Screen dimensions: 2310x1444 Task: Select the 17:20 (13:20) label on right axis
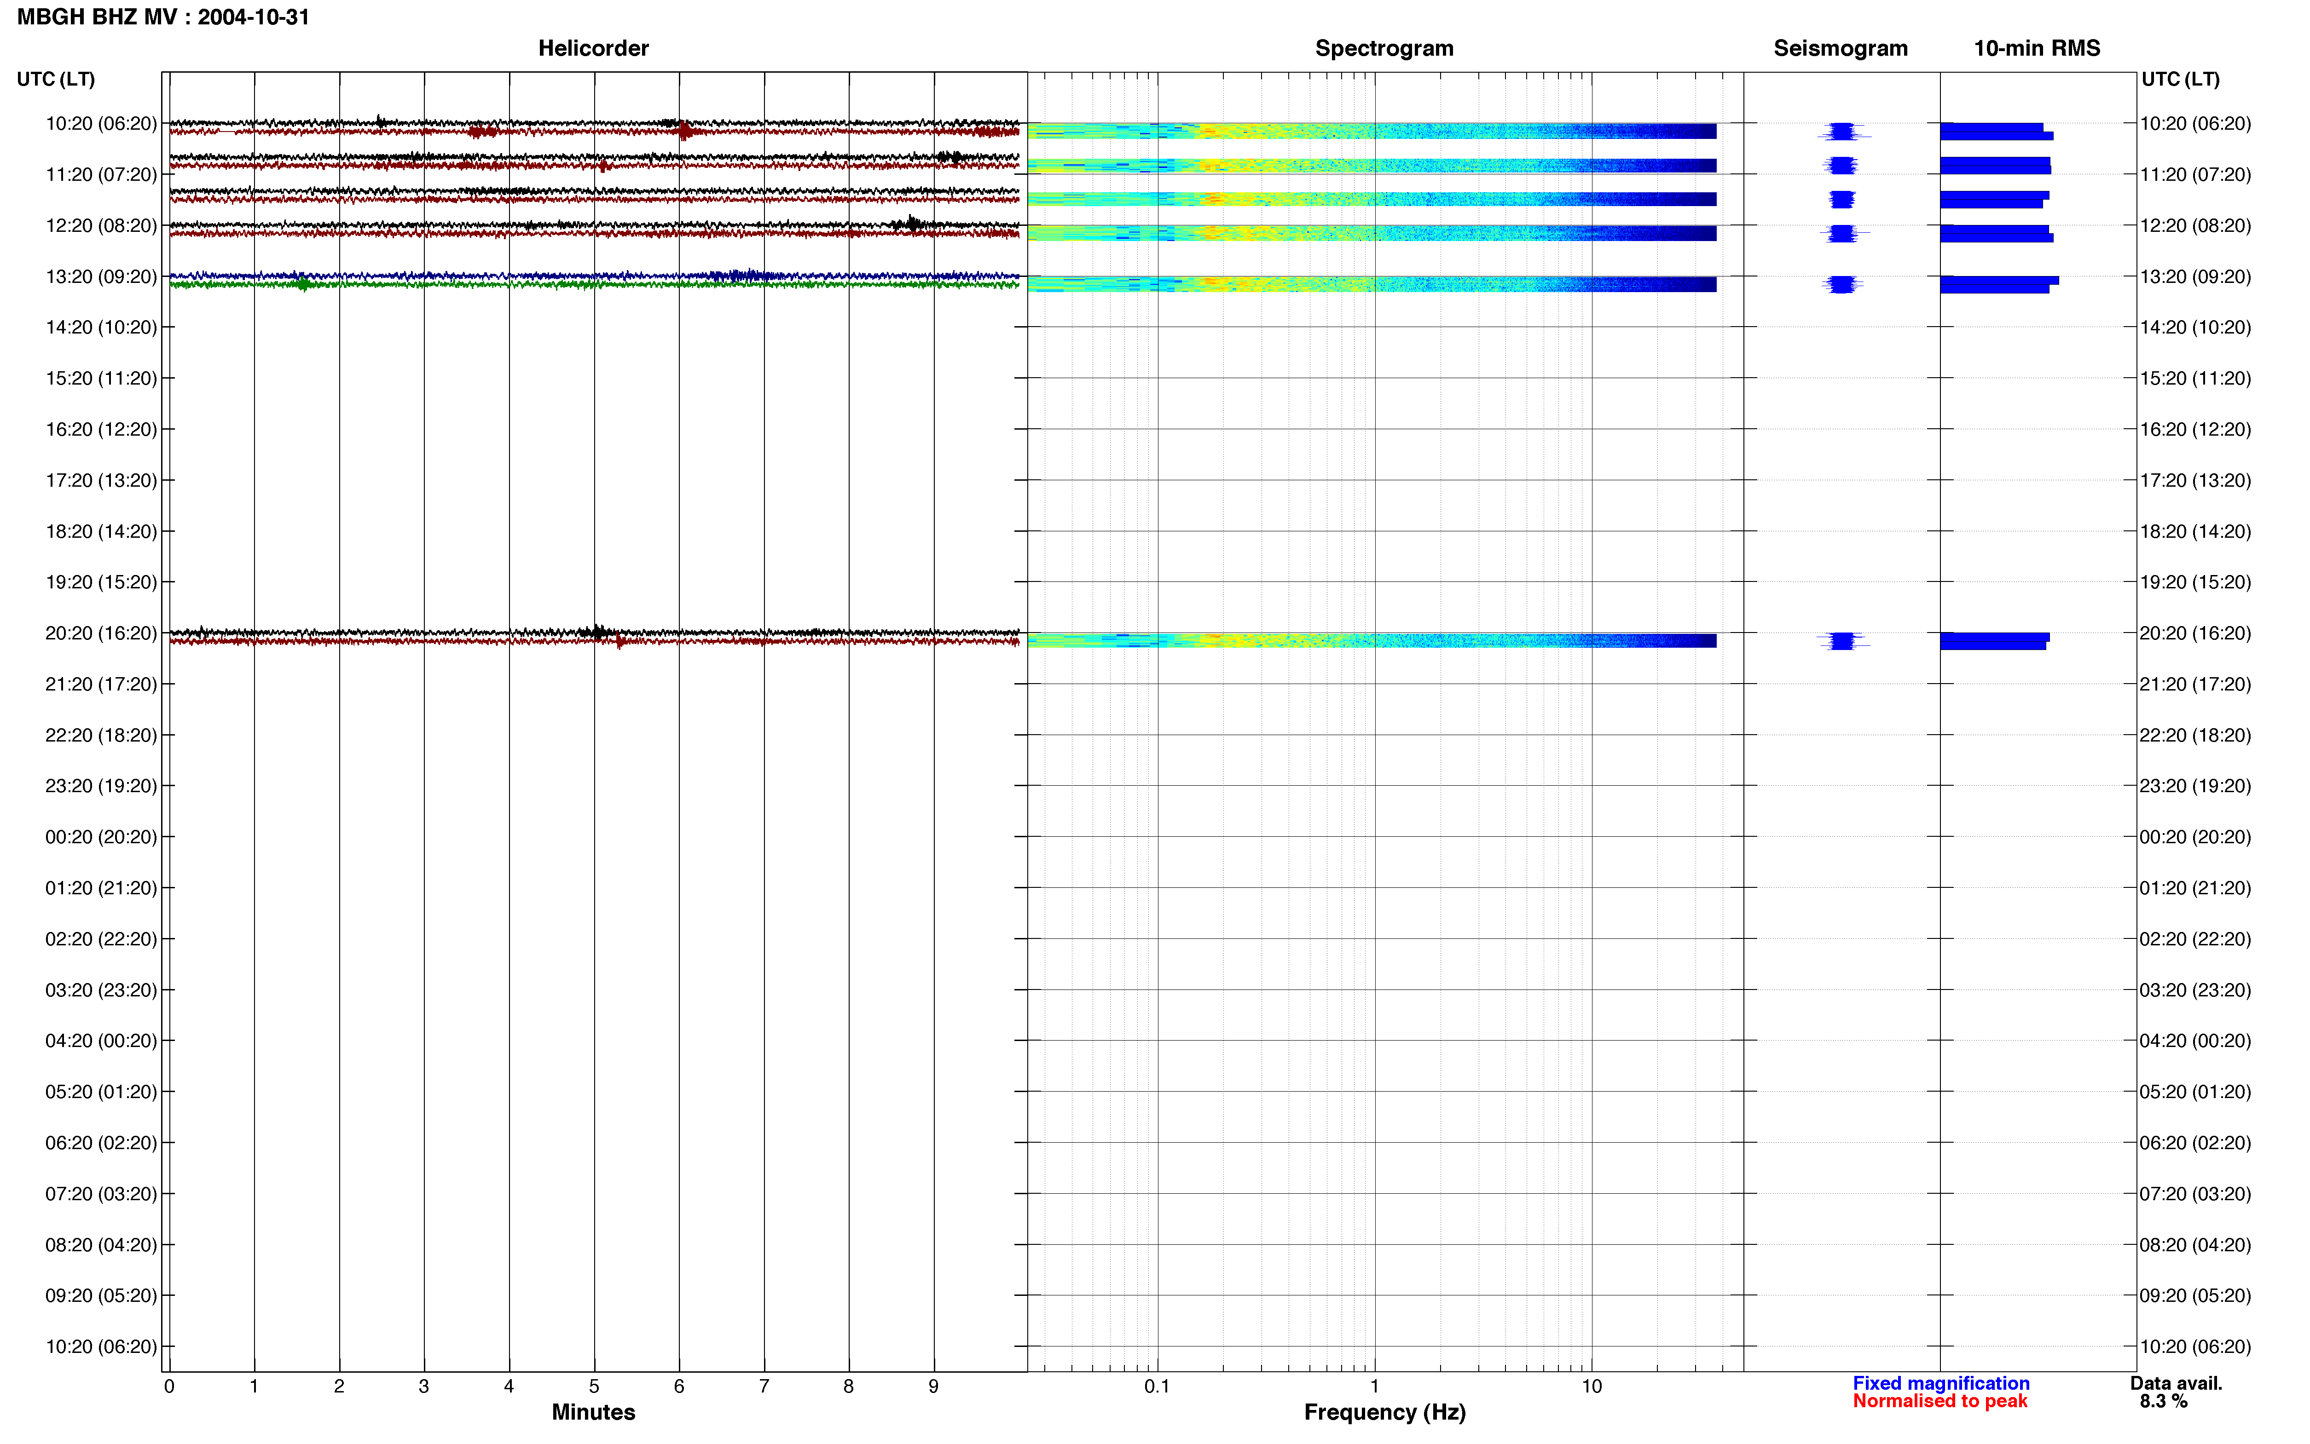[2194, 480]
